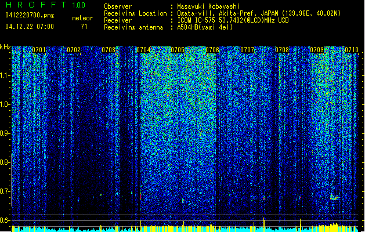The height and width of the screenshot is (232, 365).
Task: Click the 0703 time marker
Action: click(109, 50)
